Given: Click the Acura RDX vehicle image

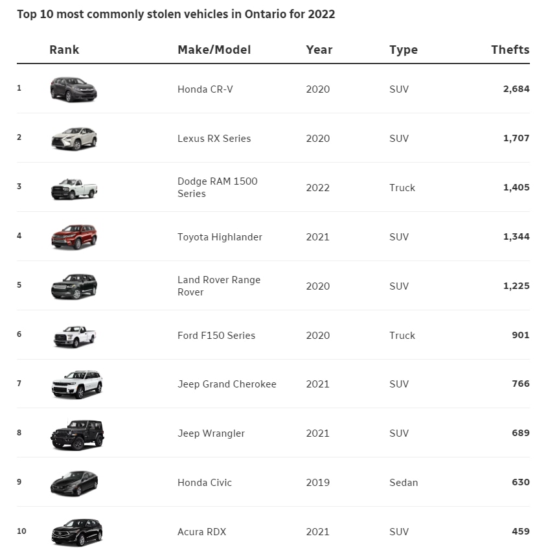Looking at the screenshot, I should [76, 532].
